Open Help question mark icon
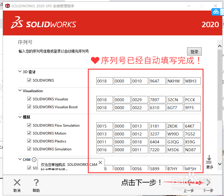224x196 pixels. coord(36,183)
